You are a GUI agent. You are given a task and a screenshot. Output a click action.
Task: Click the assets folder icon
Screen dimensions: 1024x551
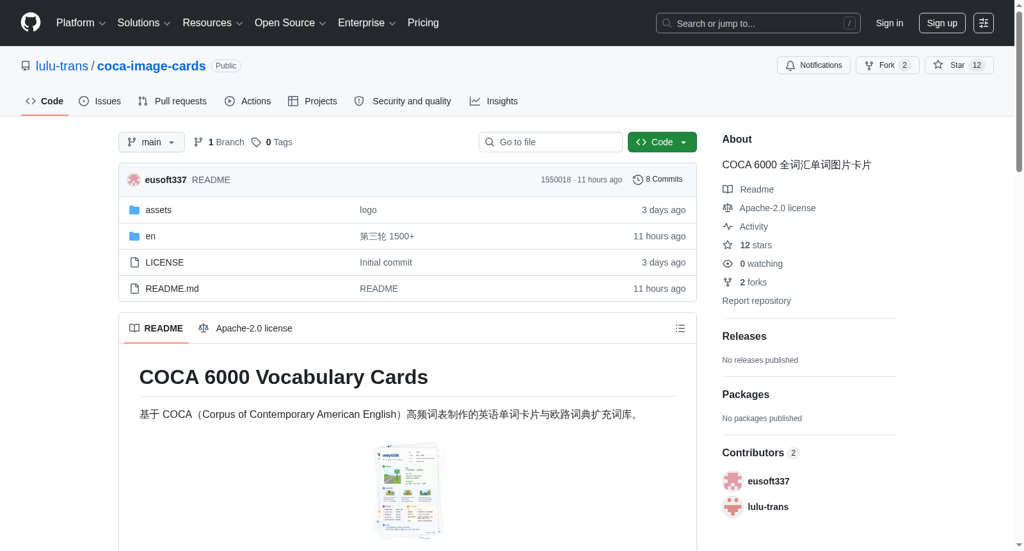pos(134,210)
